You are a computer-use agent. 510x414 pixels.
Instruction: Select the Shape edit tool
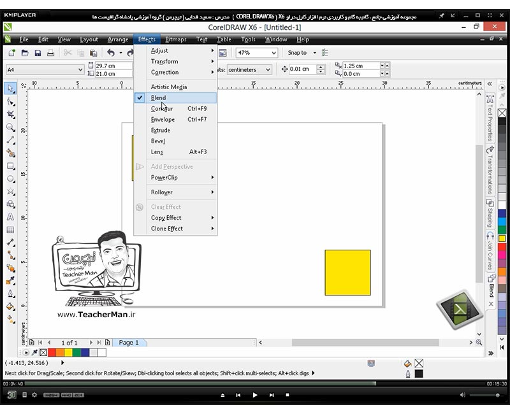click(10, 102)
